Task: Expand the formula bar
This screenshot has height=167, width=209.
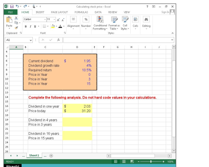Action: [172, 40]
